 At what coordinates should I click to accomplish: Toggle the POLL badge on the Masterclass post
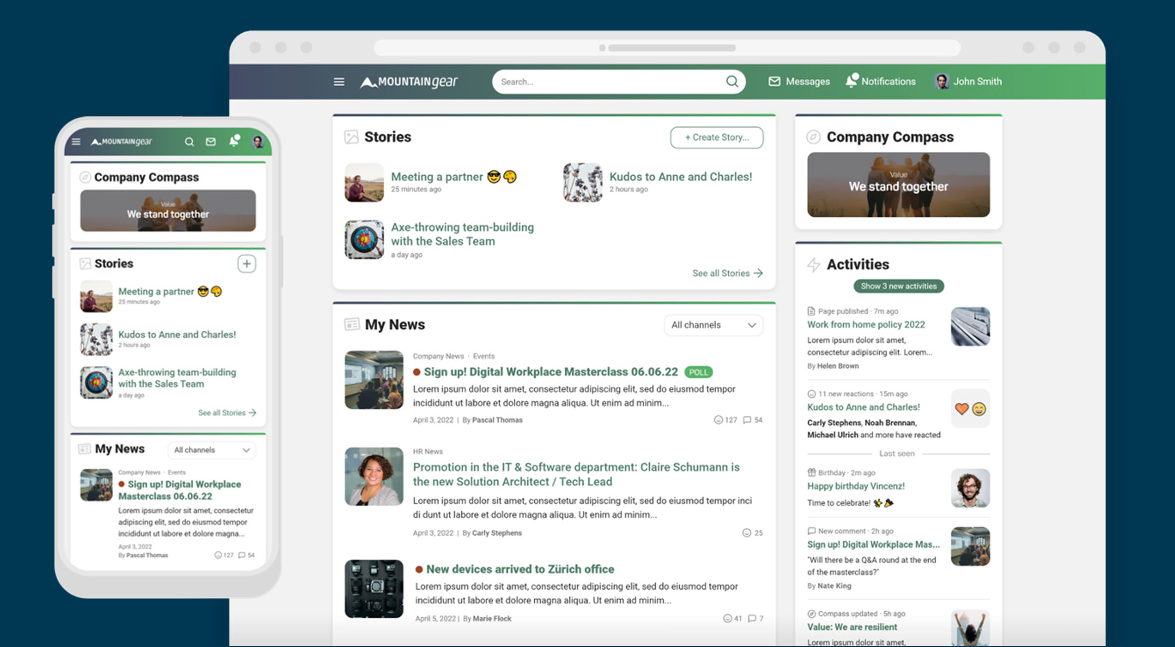coord(699,372)
